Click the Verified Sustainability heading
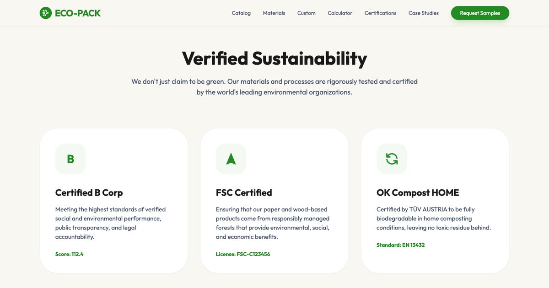549x288 pixels. pyautogui.click(x=274, y=59)
